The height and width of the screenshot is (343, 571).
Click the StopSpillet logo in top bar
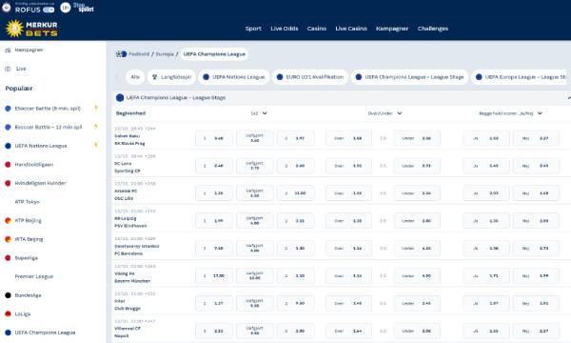(84, 8)
